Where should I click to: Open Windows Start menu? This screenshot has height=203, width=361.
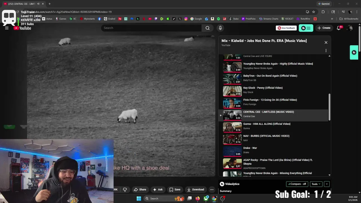139,198
